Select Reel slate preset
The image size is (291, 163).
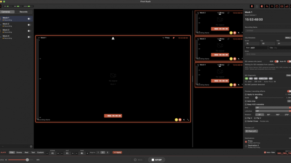point(26,152)
